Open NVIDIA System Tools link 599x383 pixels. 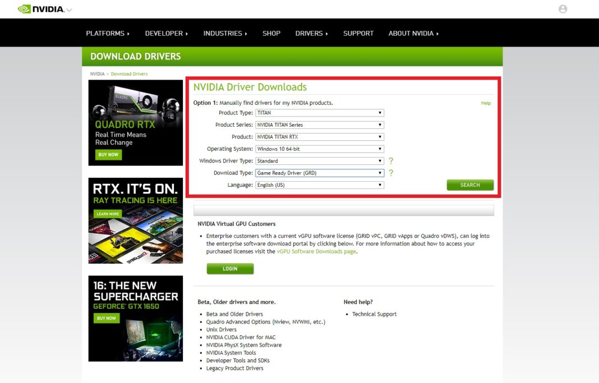click(231, 353)
